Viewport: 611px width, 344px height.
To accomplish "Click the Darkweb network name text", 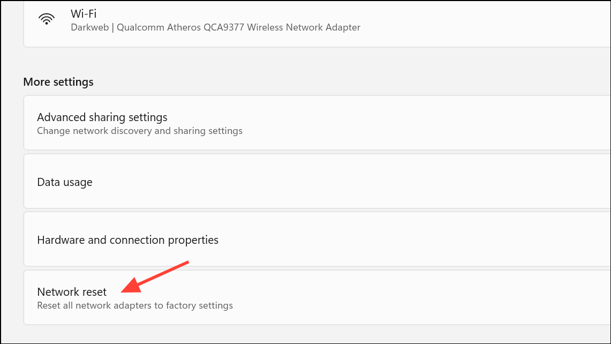I will [x=89, y=27].
